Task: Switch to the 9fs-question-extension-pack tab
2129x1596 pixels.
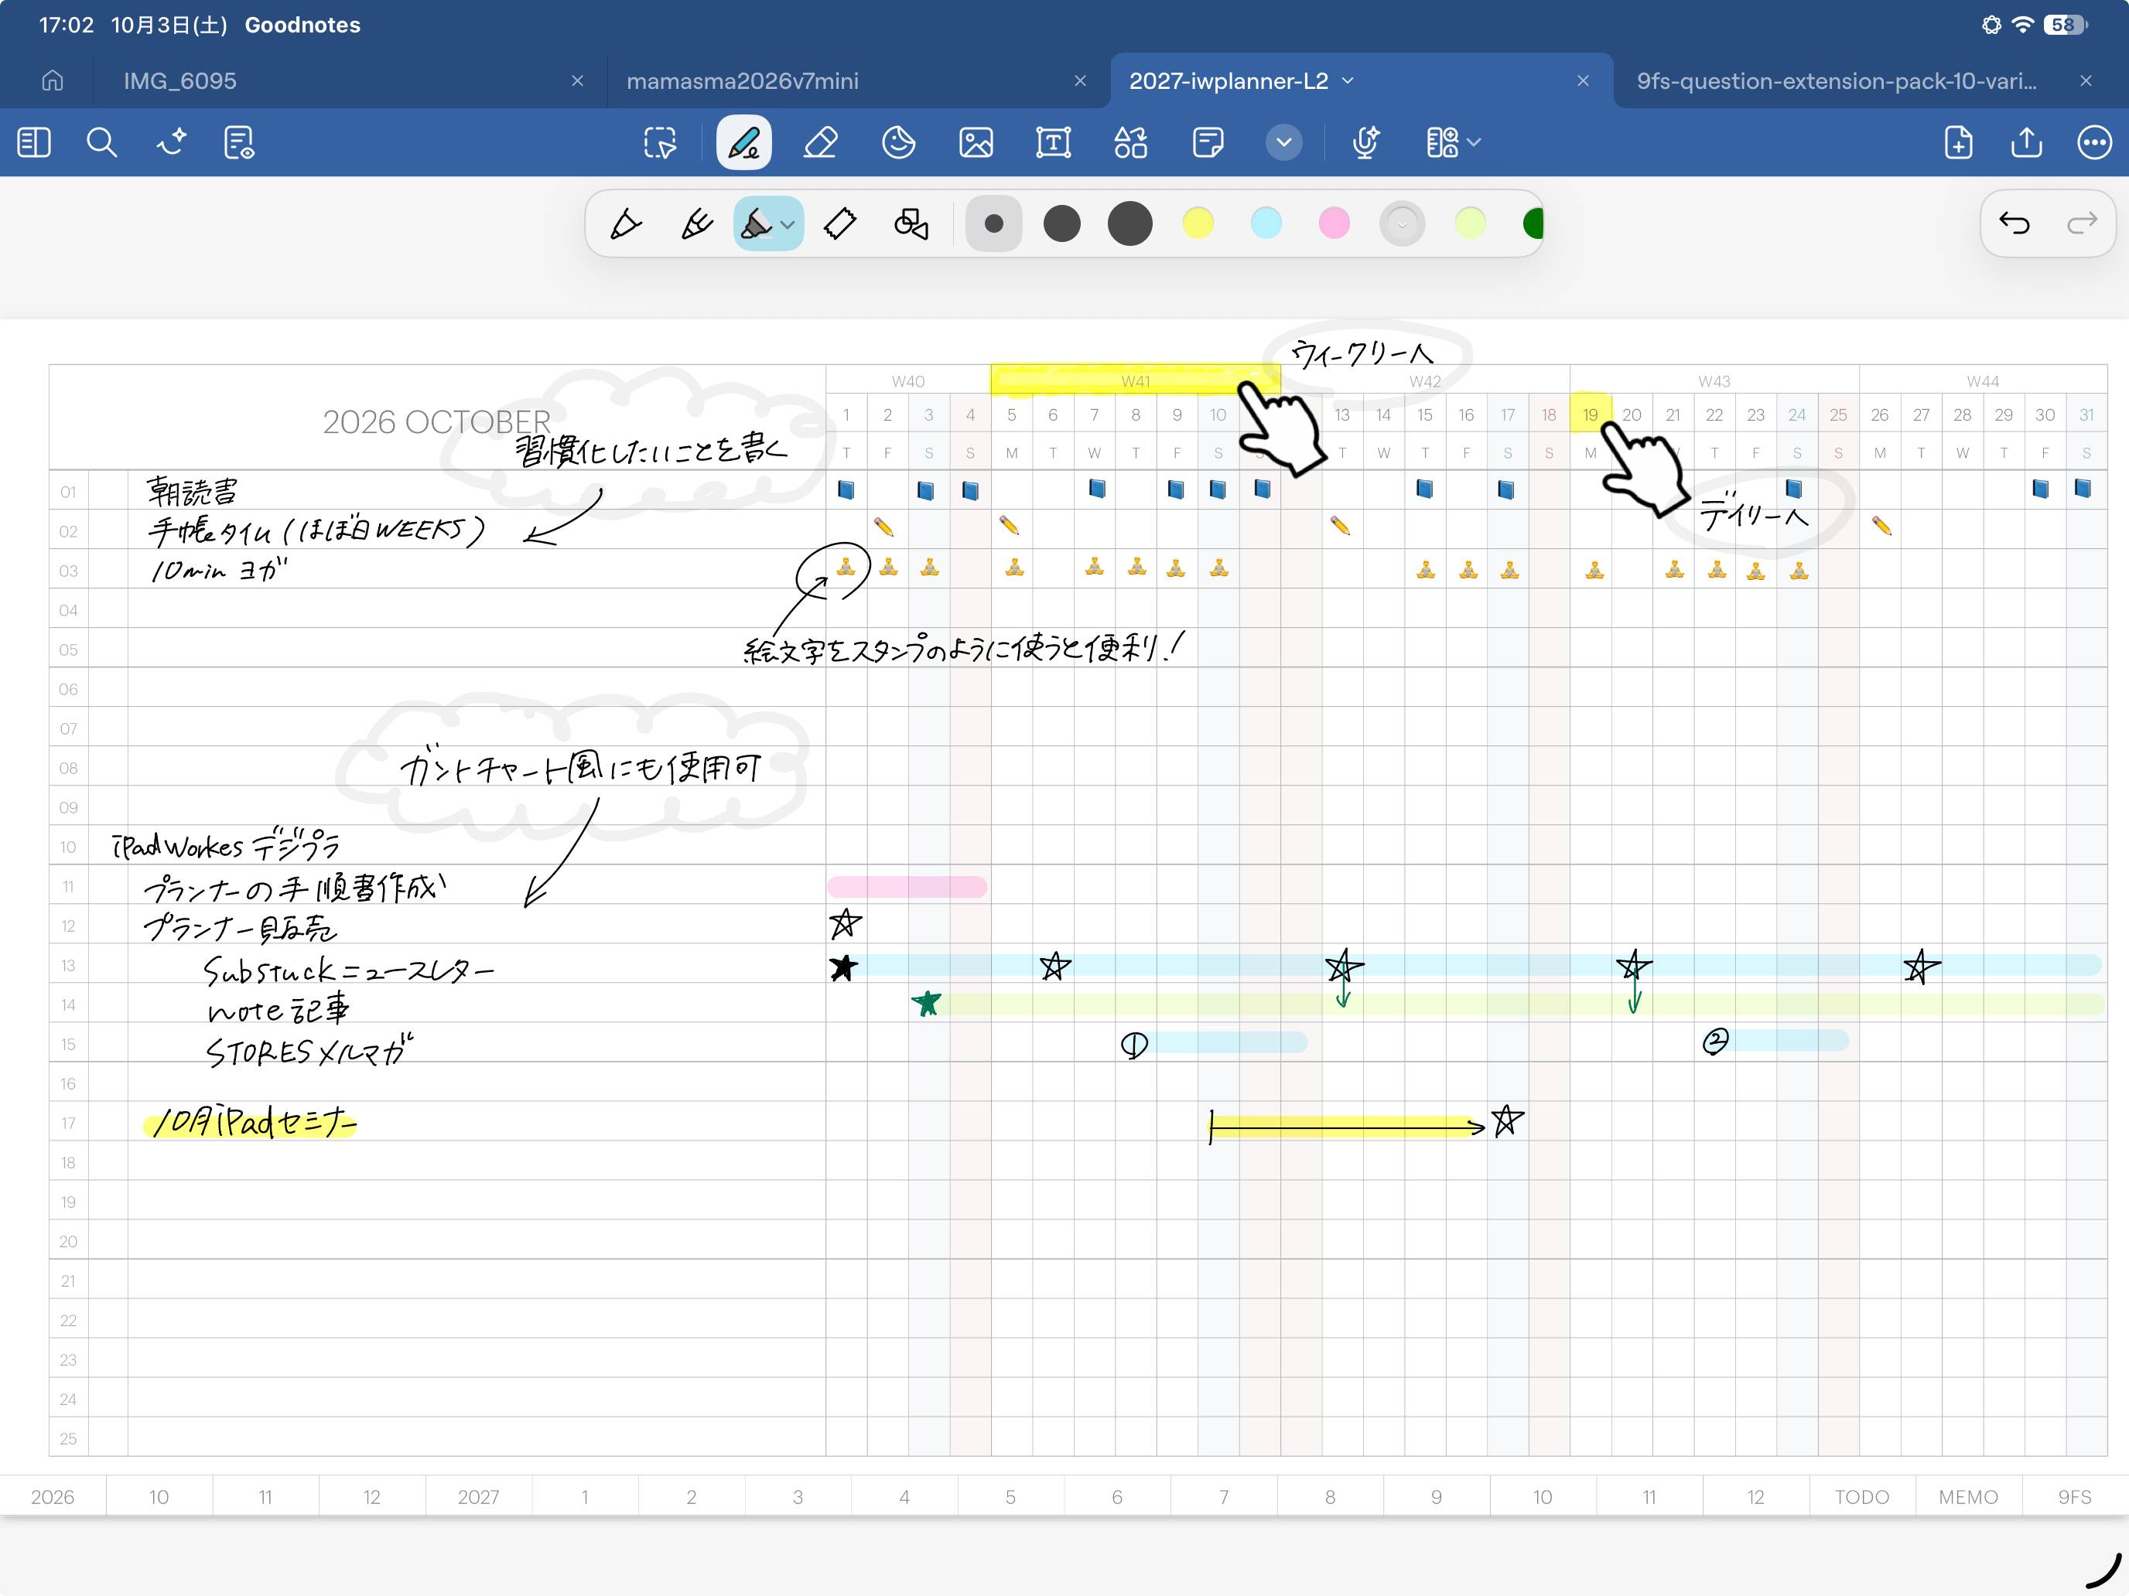Action: pyautogui.click(x=1837, y=81)
